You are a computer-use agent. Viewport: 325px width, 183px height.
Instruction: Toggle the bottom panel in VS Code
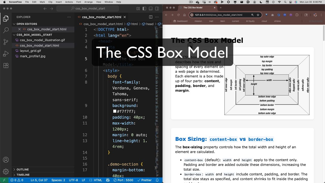click(151, 8)
